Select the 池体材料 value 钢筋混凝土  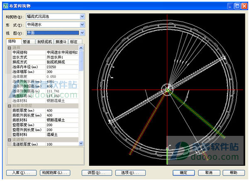(62, 101)
